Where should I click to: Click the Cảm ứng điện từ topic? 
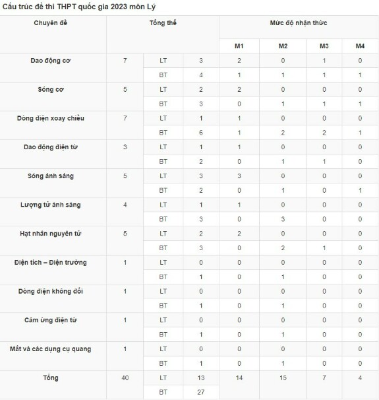click(51, 320)
